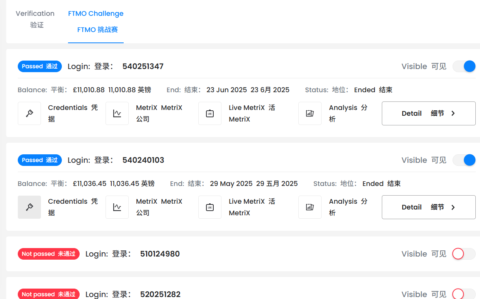Screen dimensions: 480x299
Task: Open Credentials icon for login 540240103
Action: 29,207
